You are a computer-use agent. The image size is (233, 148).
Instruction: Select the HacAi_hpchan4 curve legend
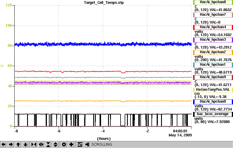pyautogui.click(x=213, y=27)
